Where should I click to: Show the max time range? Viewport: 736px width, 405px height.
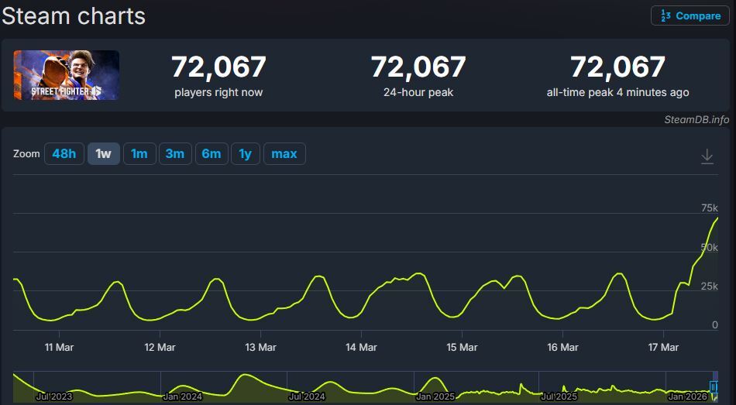tap(284, 154)
